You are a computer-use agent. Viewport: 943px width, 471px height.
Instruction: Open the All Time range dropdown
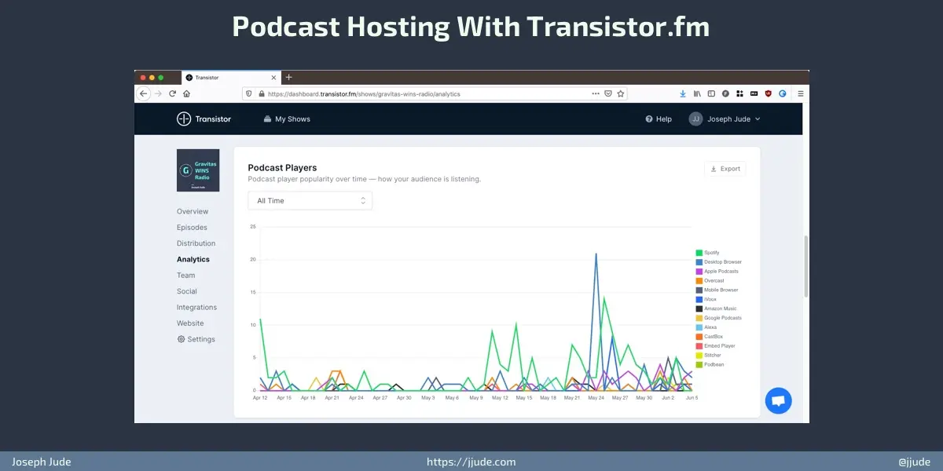tap(310, 201)
